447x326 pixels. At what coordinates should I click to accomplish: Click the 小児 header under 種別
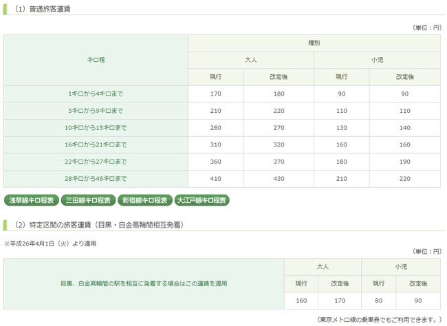[377, 60]
